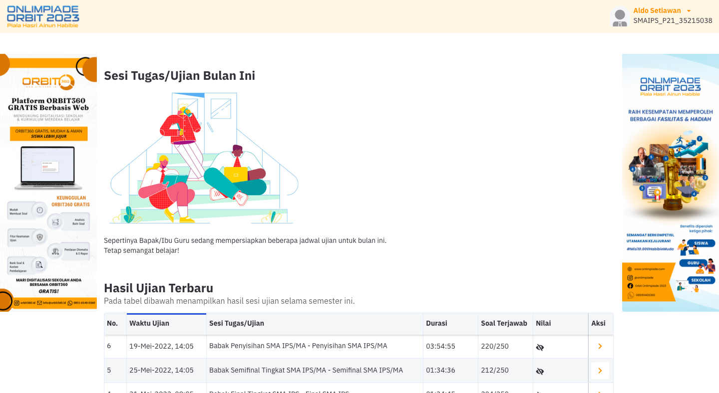Image resolution: width=719 pixels, height=393 pixels.
Task: Open details arrow for Babak Penyisihan row
Action: pyautogui.click(x=600, y=346)
